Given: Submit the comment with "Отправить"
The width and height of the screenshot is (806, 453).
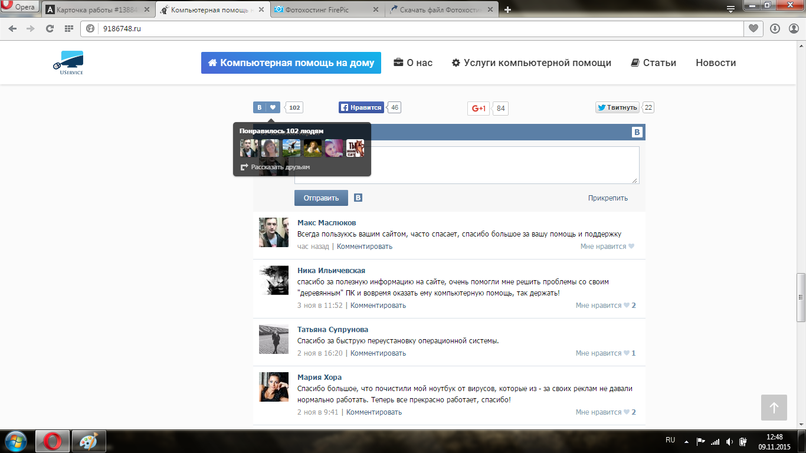Looking at the screenshot, I should [x=321, y=198].
